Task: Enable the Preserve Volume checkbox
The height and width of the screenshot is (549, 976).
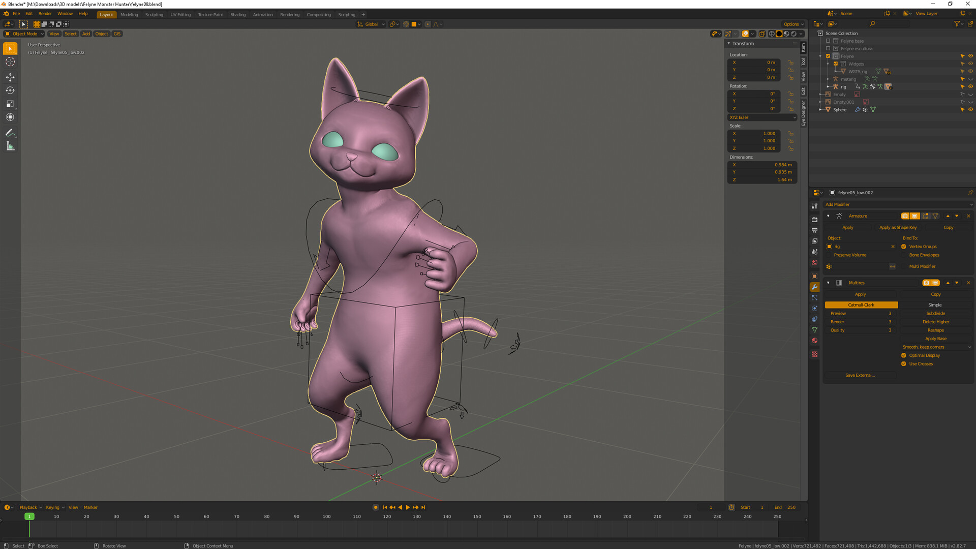Action: click(x=829, y=255)
